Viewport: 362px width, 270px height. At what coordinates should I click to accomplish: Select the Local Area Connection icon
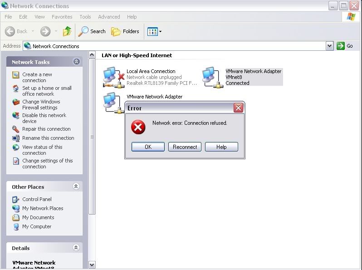click(x=112, y=77)
